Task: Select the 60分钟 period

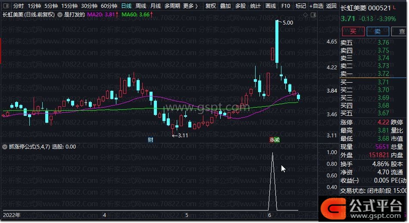Action: (109, 6)
